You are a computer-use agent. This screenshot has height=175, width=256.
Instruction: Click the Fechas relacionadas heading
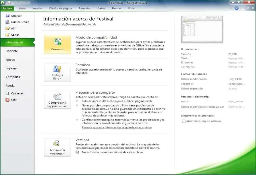click(194, 74)
